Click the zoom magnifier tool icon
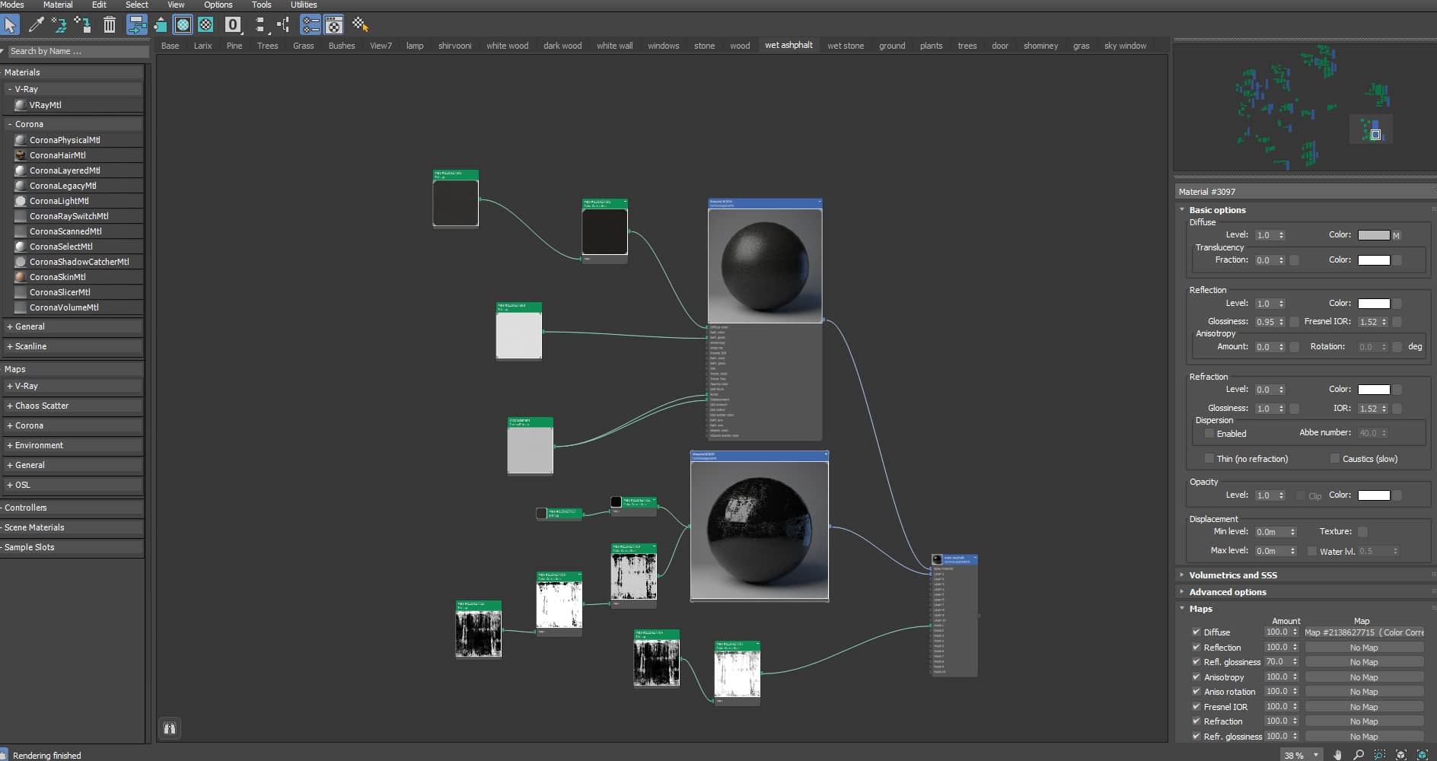Viewport: 1437px width, 761px height. click(1359, 755)
